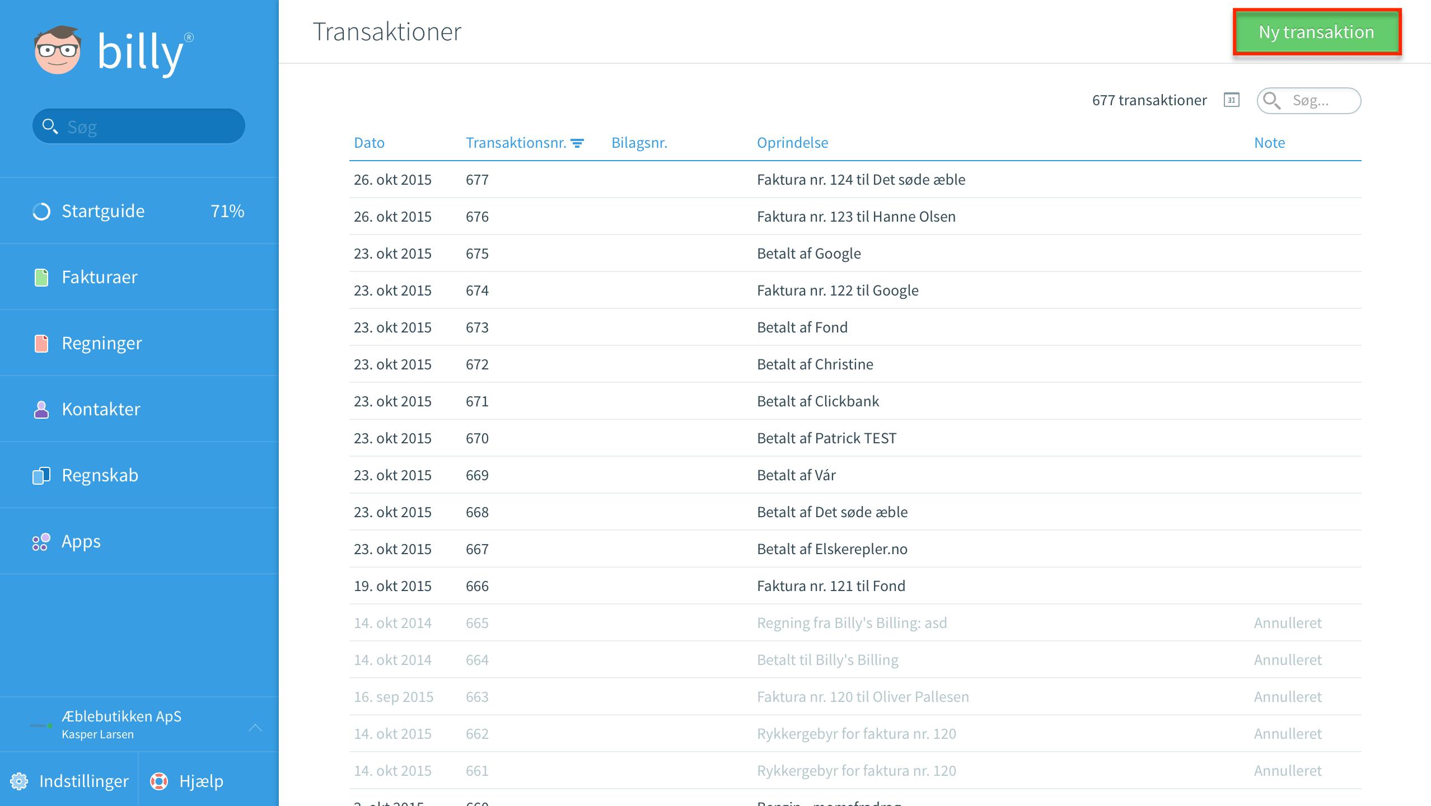Open transaction Faktura nr. 122 til Google
This screenshot has width=1431, height=806.
(x=855, y=290)
